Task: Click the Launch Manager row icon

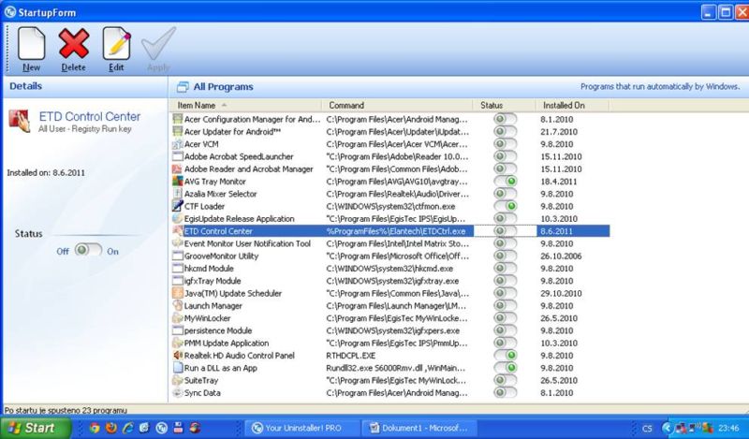Action: click(177, 306)
